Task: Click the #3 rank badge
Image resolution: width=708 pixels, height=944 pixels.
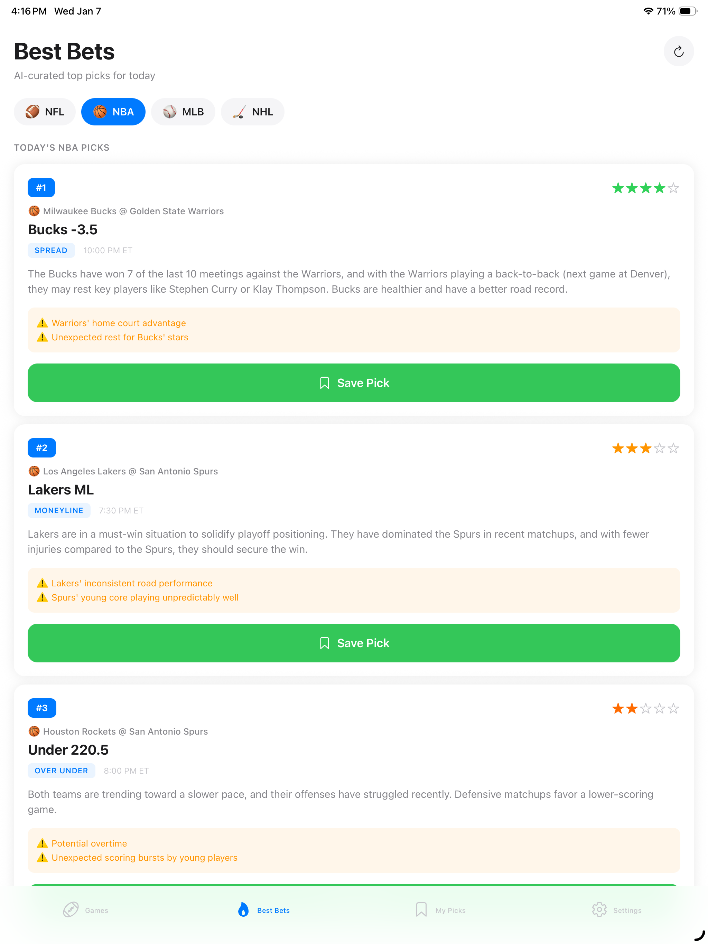Action: coord(42,708)
